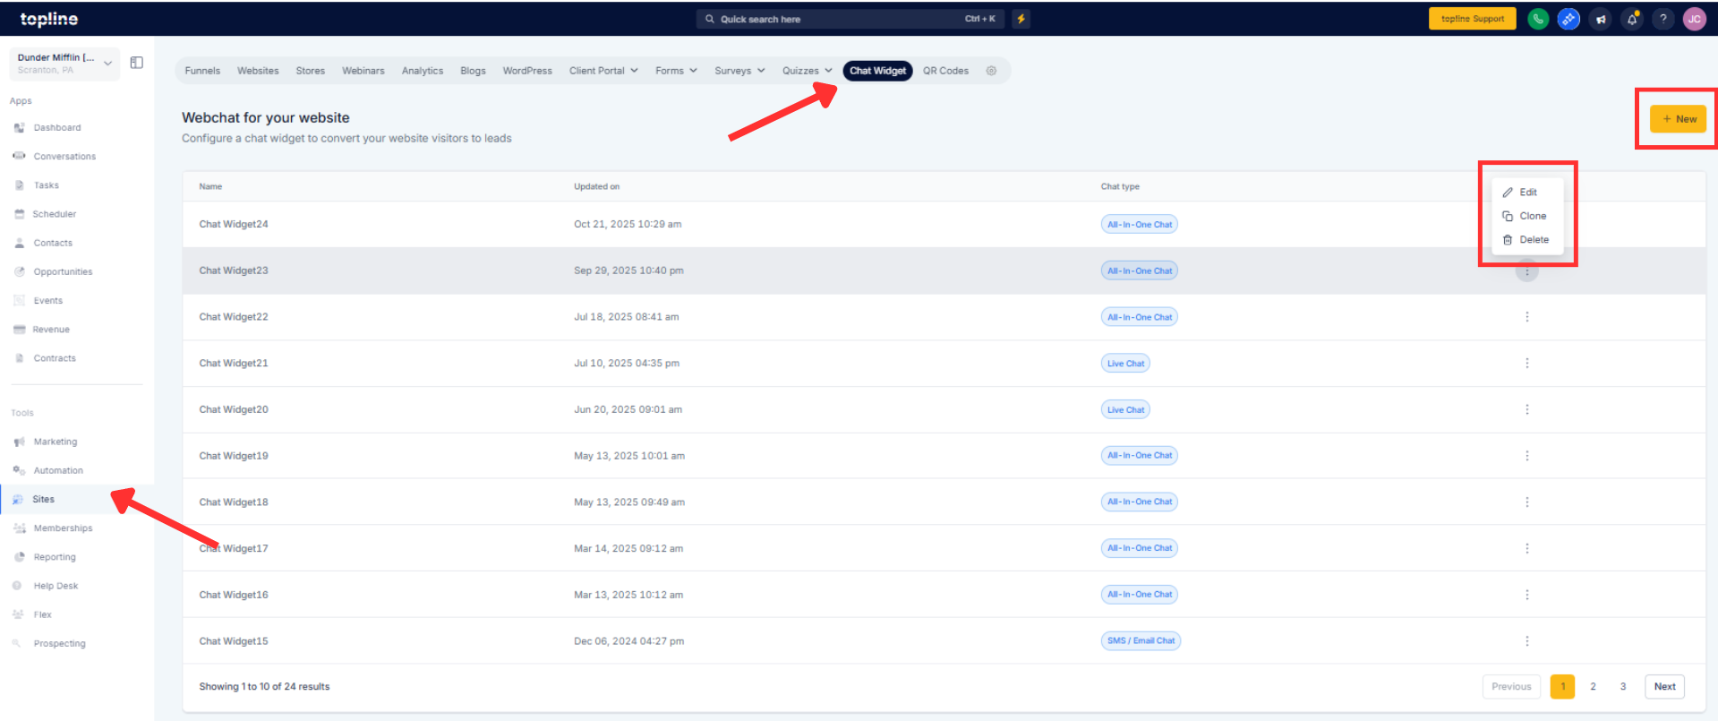Jump to page 2 of results

coord(1593,687)
